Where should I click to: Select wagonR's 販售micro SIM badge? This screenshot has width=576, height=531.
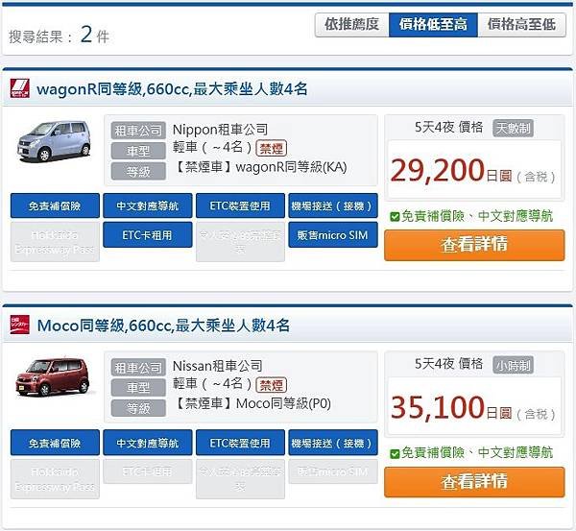pyautogui.click(x=333, y=234)
